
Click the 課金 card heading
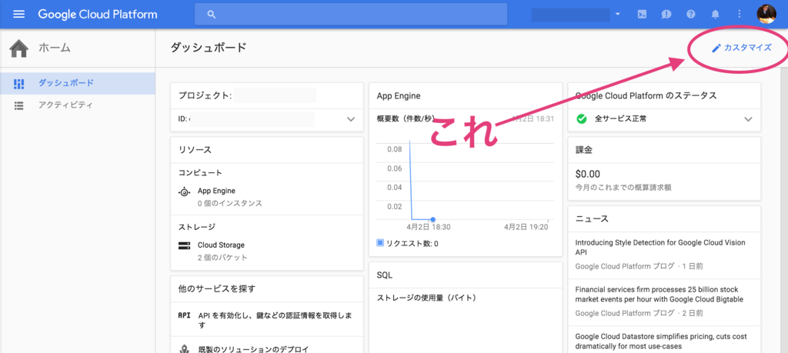coord(584,150)
